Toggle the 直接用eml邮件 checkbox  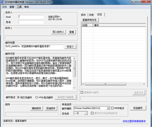(x=82, y=92)
